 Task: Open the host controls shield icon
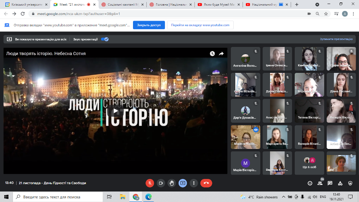(x=350, y=183)
